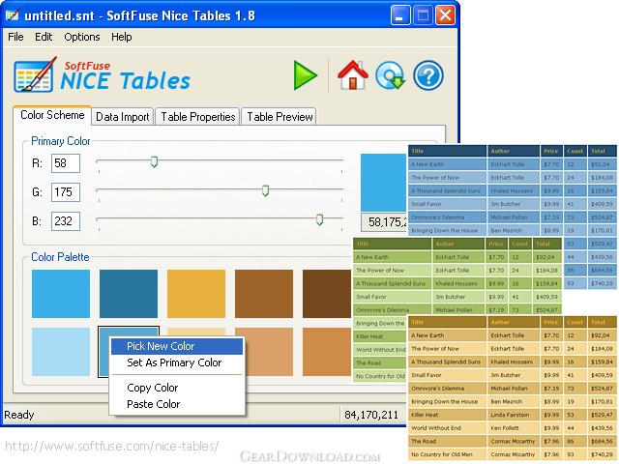Choose Pick New Color from context menu
The width and height of the screenshot is (619, 464).
tap(177, 346)
